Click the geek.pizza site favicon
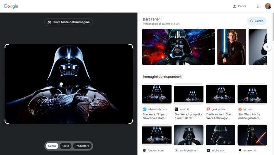This screenshot has width=274, height=155. 208,109
